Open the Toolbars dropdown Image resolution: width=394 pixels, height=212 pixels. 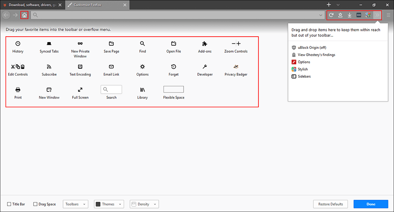click(x=75, y=204)
